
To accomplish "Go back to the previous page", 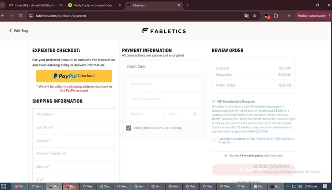I will click(3, 16).
